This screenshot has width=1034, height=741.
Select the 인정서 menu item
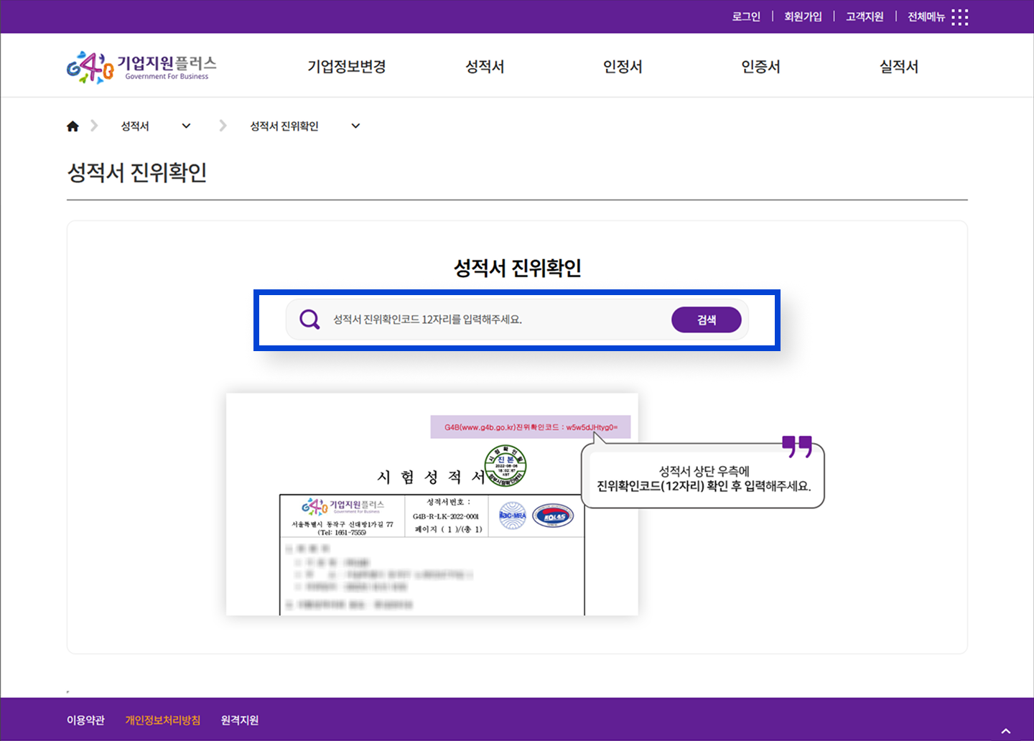point(623,67)
